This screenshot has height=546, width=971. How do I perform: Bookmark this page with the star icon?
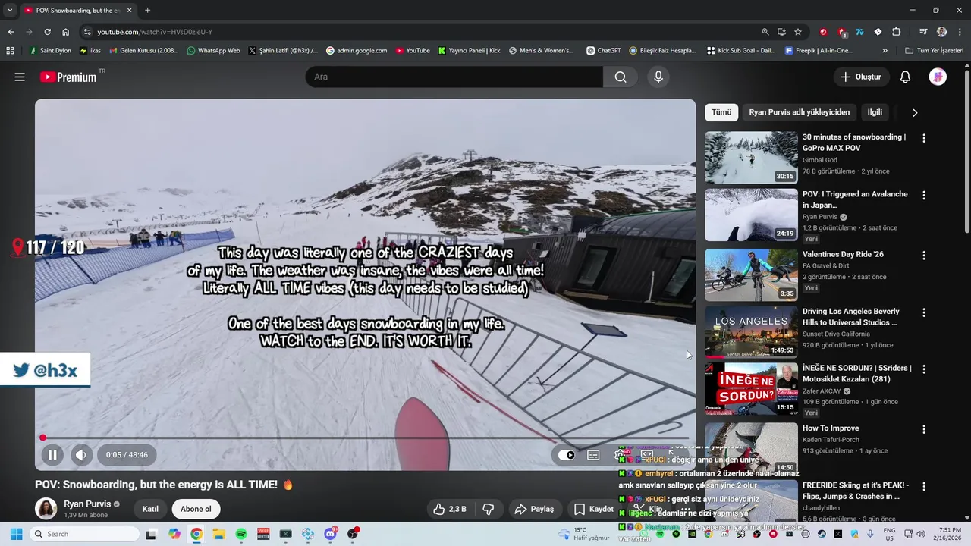coord(798,32)
